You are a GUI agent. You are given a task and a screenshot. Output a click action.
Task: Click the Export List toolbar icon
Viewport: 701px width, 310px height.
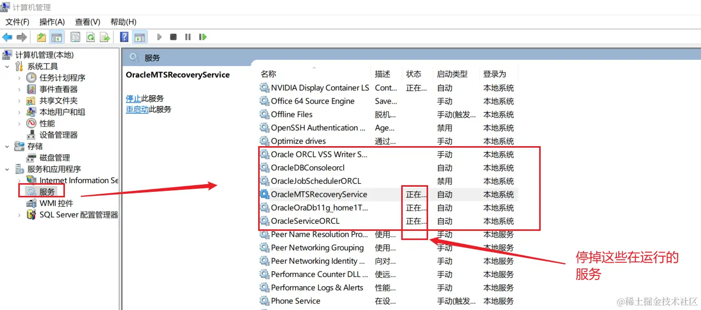pos(105,37)
